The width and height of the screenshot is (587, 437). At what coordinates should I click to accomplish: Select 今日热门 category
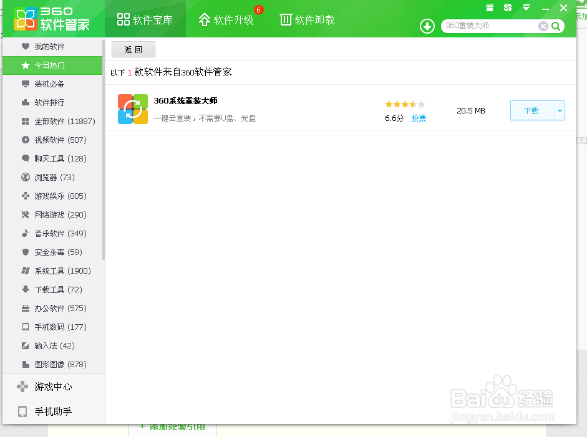52,65
